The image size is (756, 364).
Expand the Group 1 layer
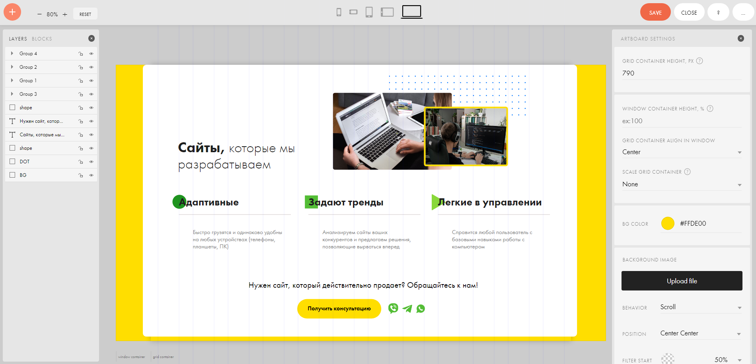[x=12, y=81]
